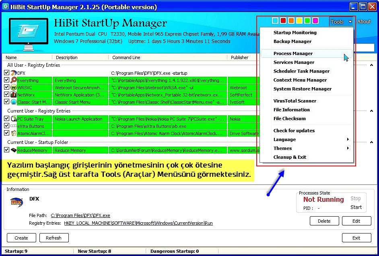Click the app icon in the title bar

tap(5, 7)
